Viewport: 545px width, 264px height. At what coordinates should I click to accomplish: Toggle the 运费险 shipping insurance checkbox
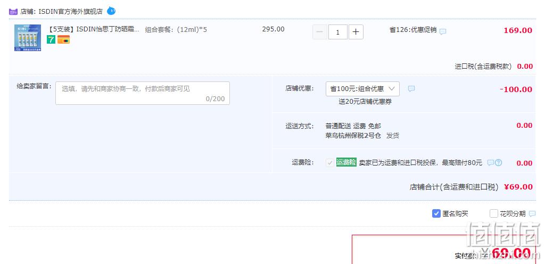point(330,162)
